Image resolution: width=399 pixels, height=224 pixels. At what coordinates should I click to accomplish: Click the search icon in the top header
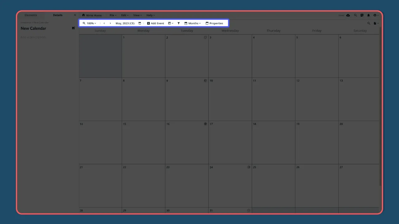click(355, 15)
